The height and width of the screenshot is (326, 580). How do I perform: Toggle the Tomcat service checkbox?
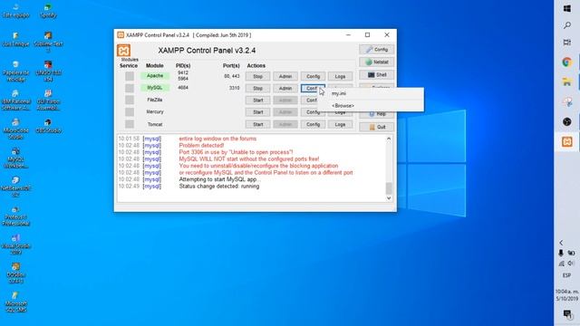tap(130, 124)
